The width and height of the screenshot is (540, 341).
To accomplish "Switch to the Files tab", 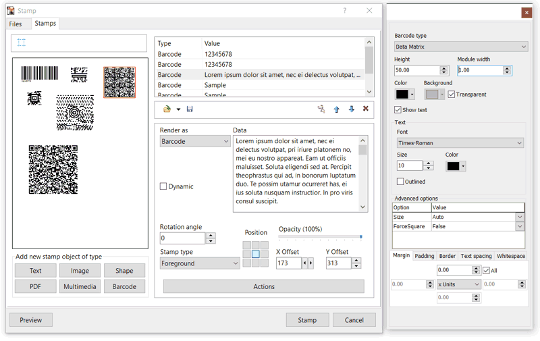I will 16,24.
